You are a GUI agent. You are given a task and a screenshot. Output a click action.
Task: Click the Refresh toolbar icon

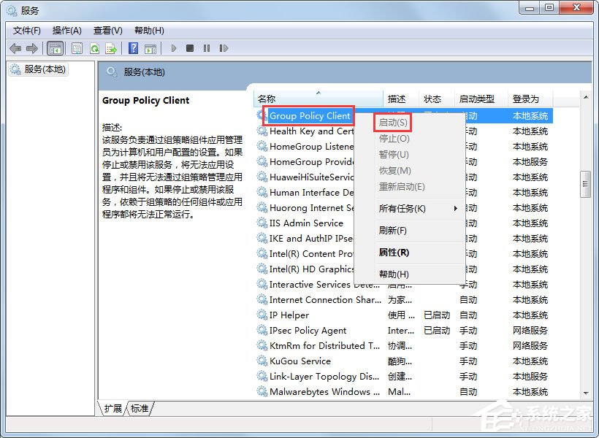point(94,48)
